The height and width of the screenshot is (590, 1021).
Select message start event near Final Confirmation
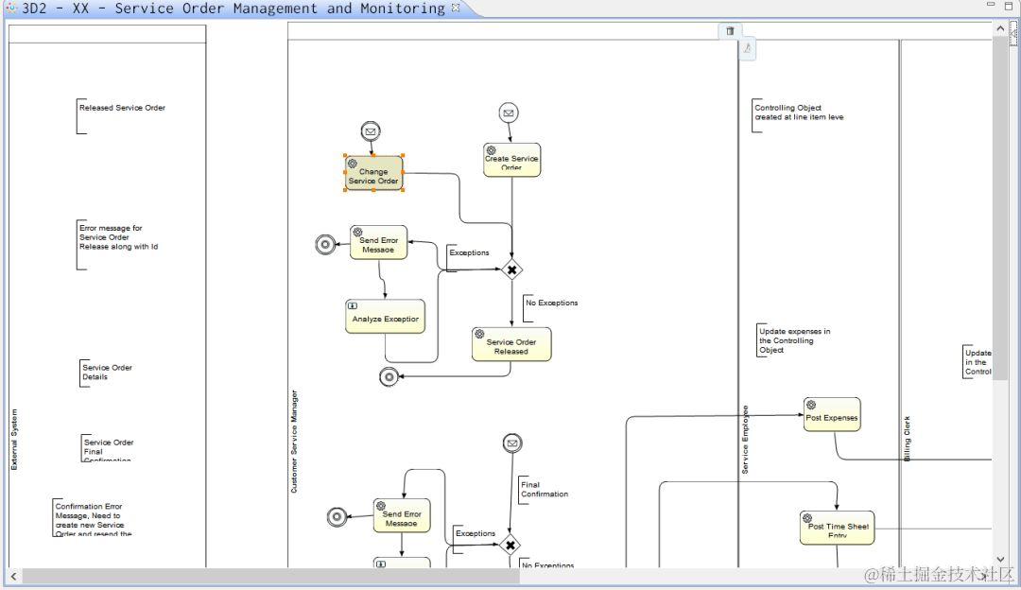[x=512, y=443]
